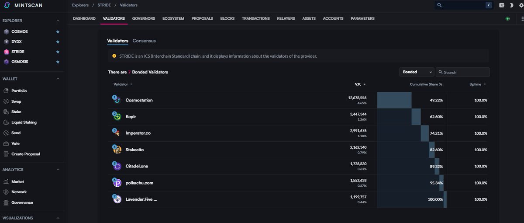The image size is (524, 223).
Task: Open Portfolio from wallet menu
Action: [19, 91]
